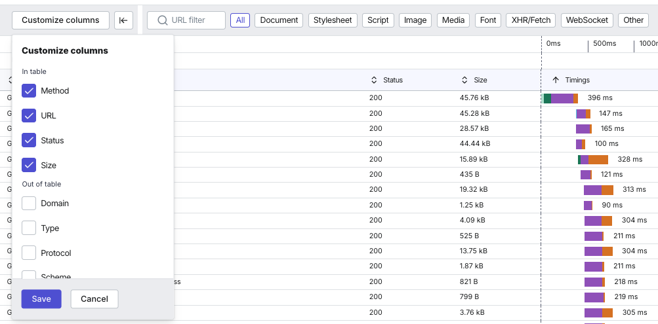Click the 218 ms timing label
Image resolution: width=658 pixels, height=324 pixels.
pos(626,281)
